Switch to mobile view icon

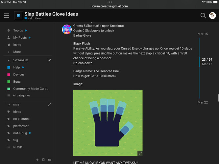click(x=43, y=160)
